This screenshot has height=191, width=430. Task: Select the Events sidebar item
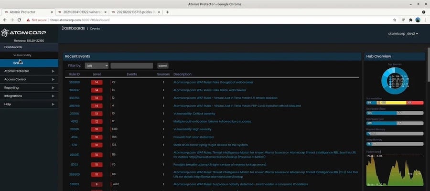(29, 63)
